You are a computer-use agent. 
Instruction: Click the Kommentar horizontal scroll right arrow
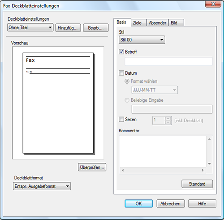(x=202, y=170)
